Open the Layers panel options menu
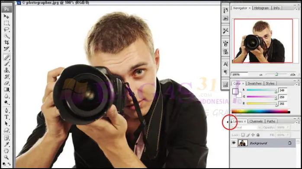 pyautogui.click(x=298, y=122)
